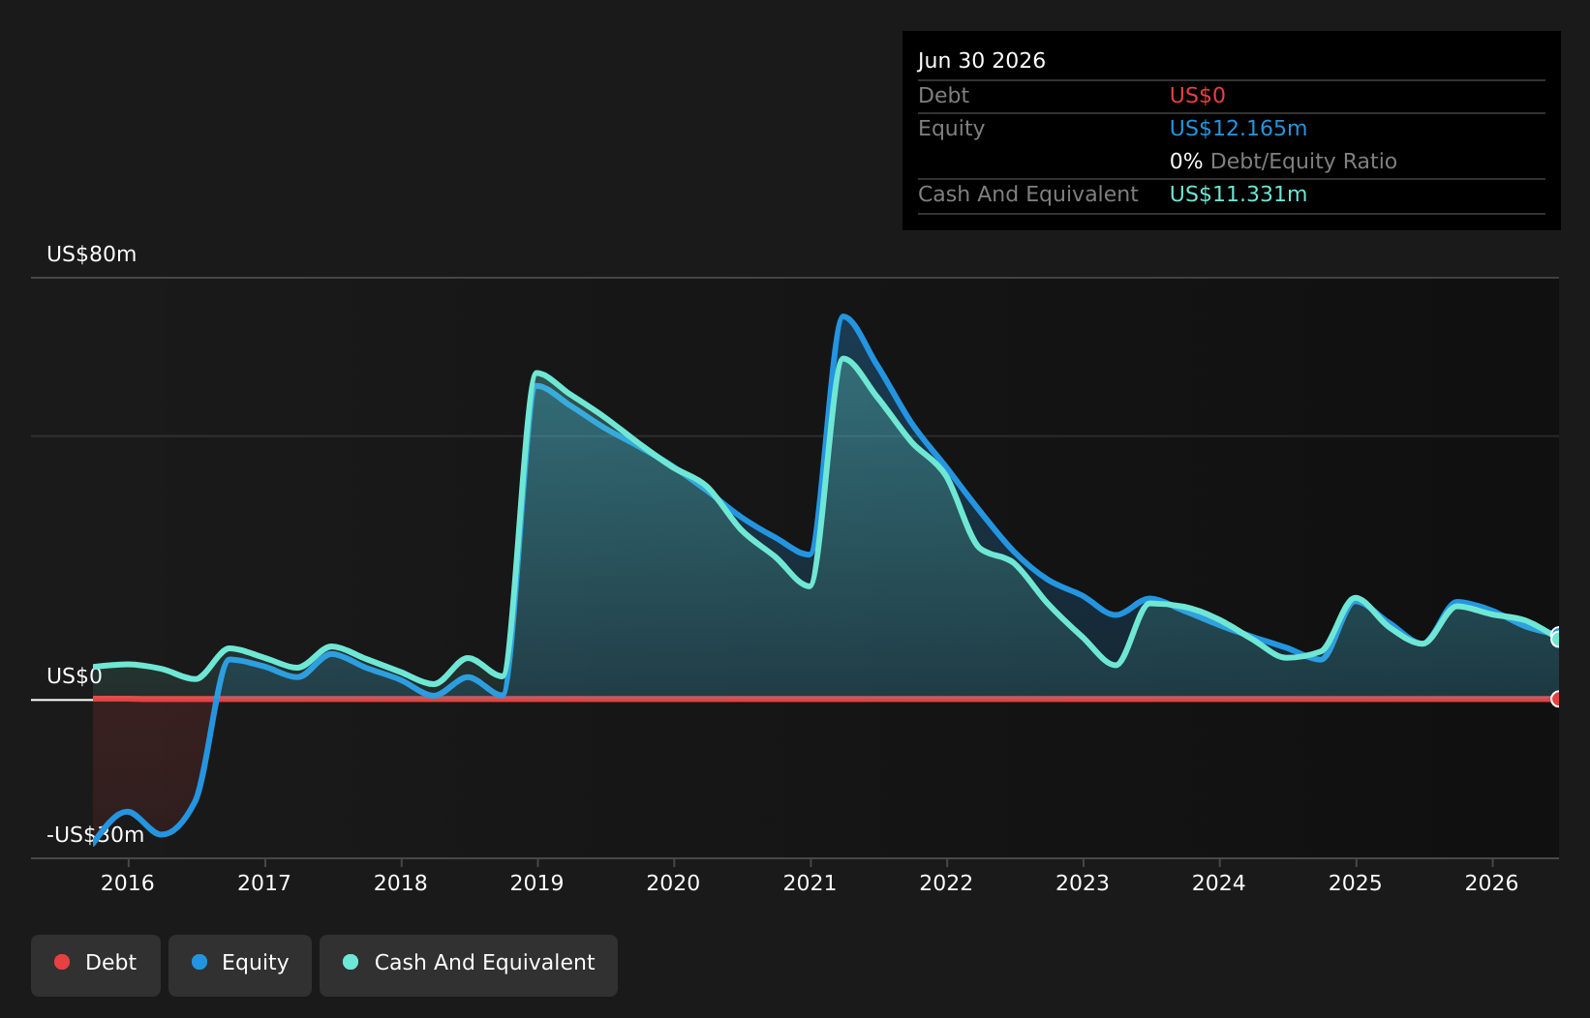Toggle the Cash And Equivalent legend button
The height and width of the screenshot is (1018, 1590).
[469, 965]
